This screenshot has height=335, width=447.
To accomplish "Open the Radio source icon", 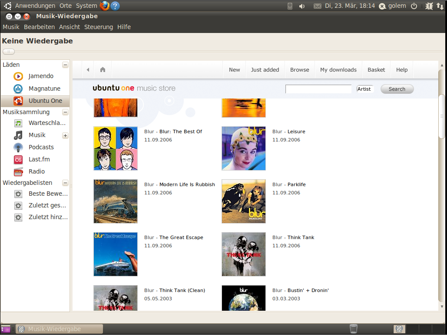I will pos(18,171).
